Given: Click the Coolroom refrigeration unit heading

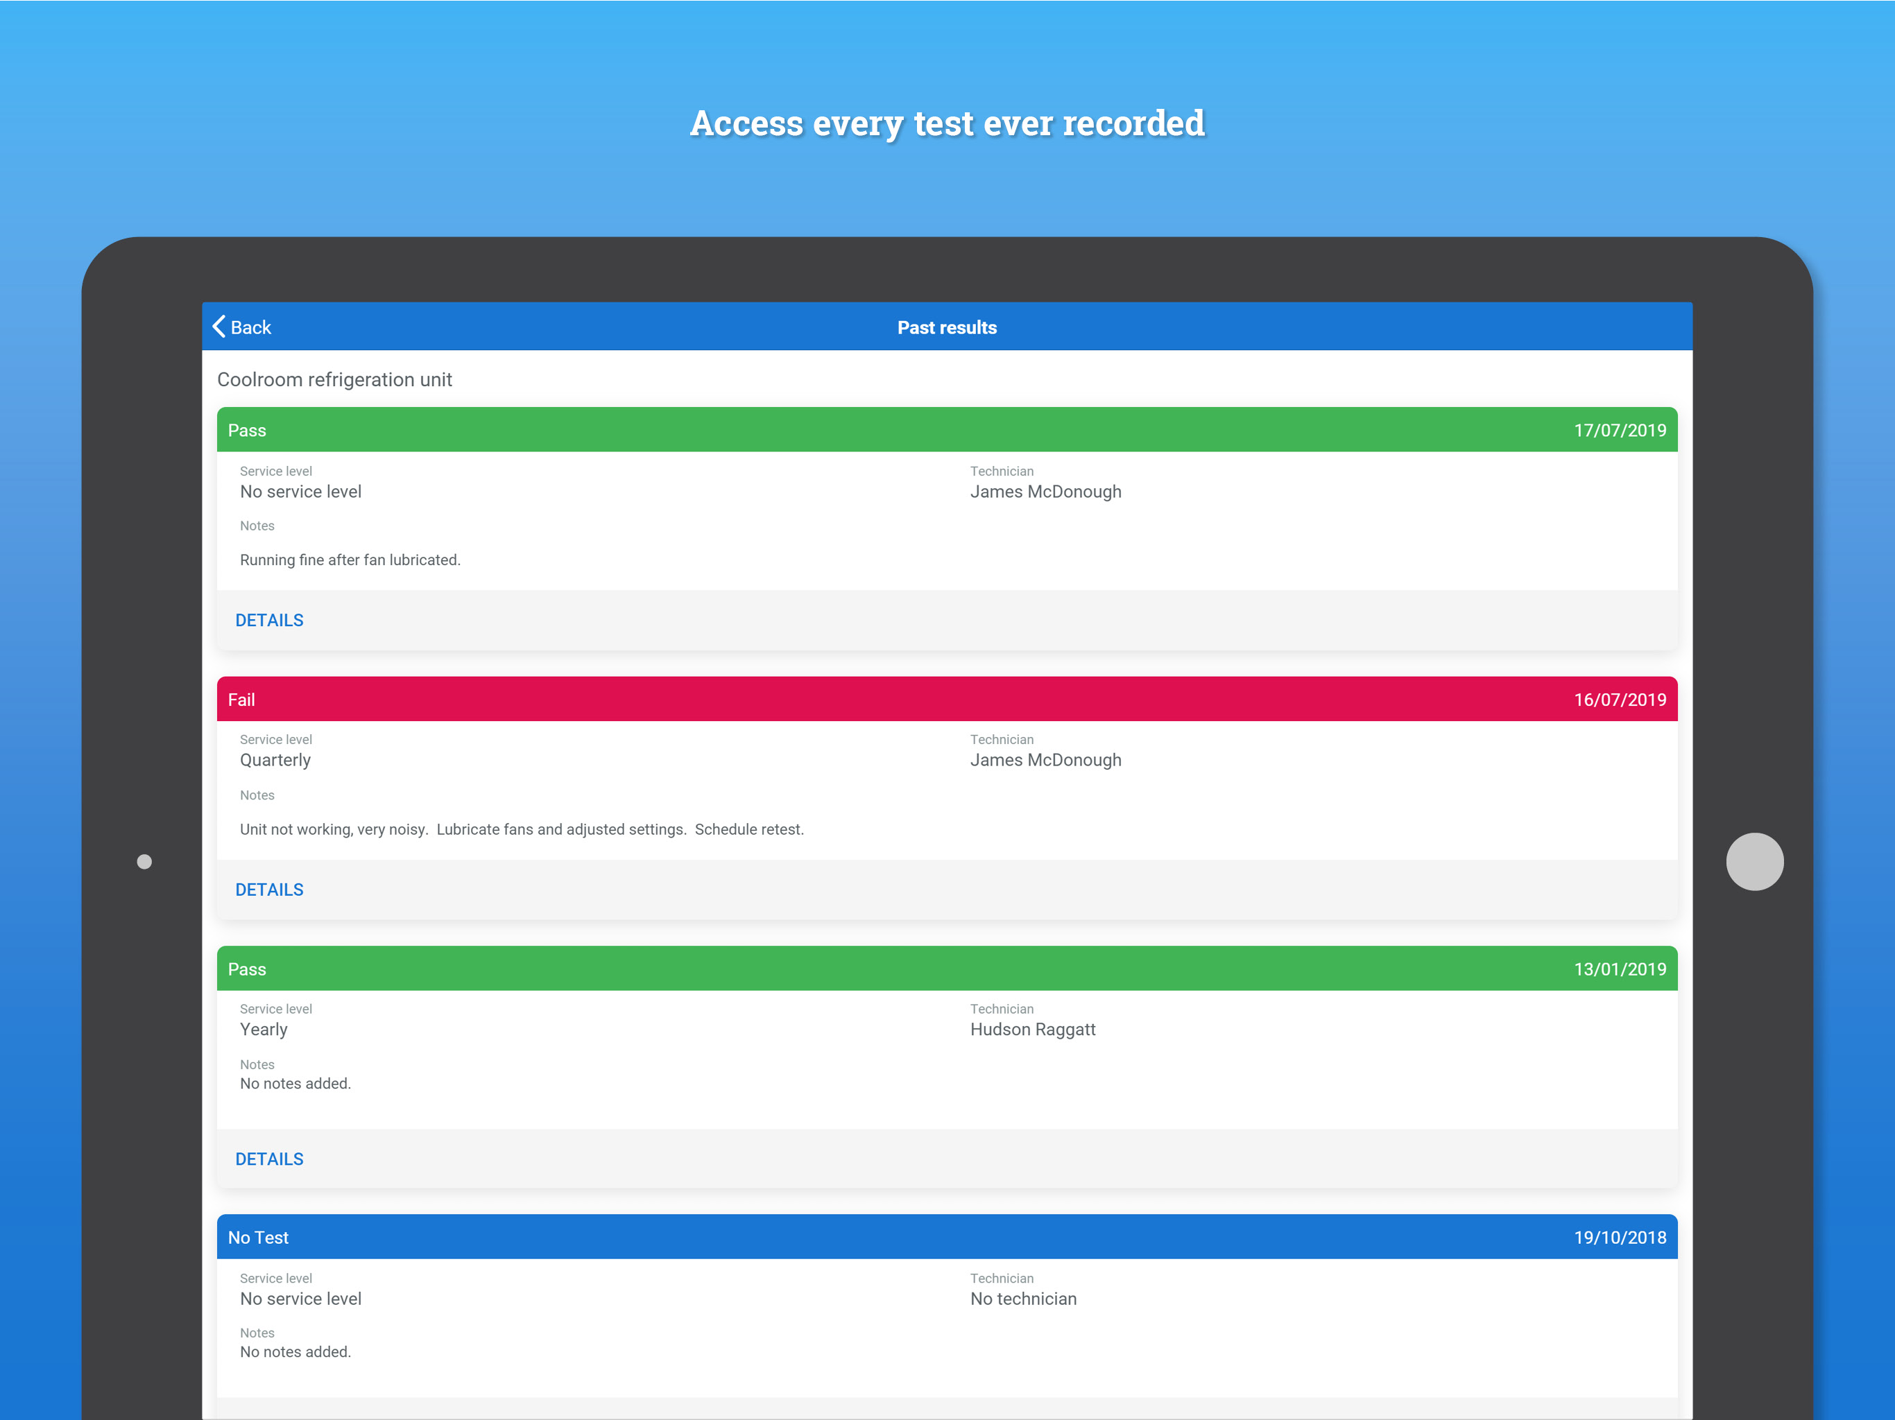Looking at the screenshot, I should coord(334,379).
